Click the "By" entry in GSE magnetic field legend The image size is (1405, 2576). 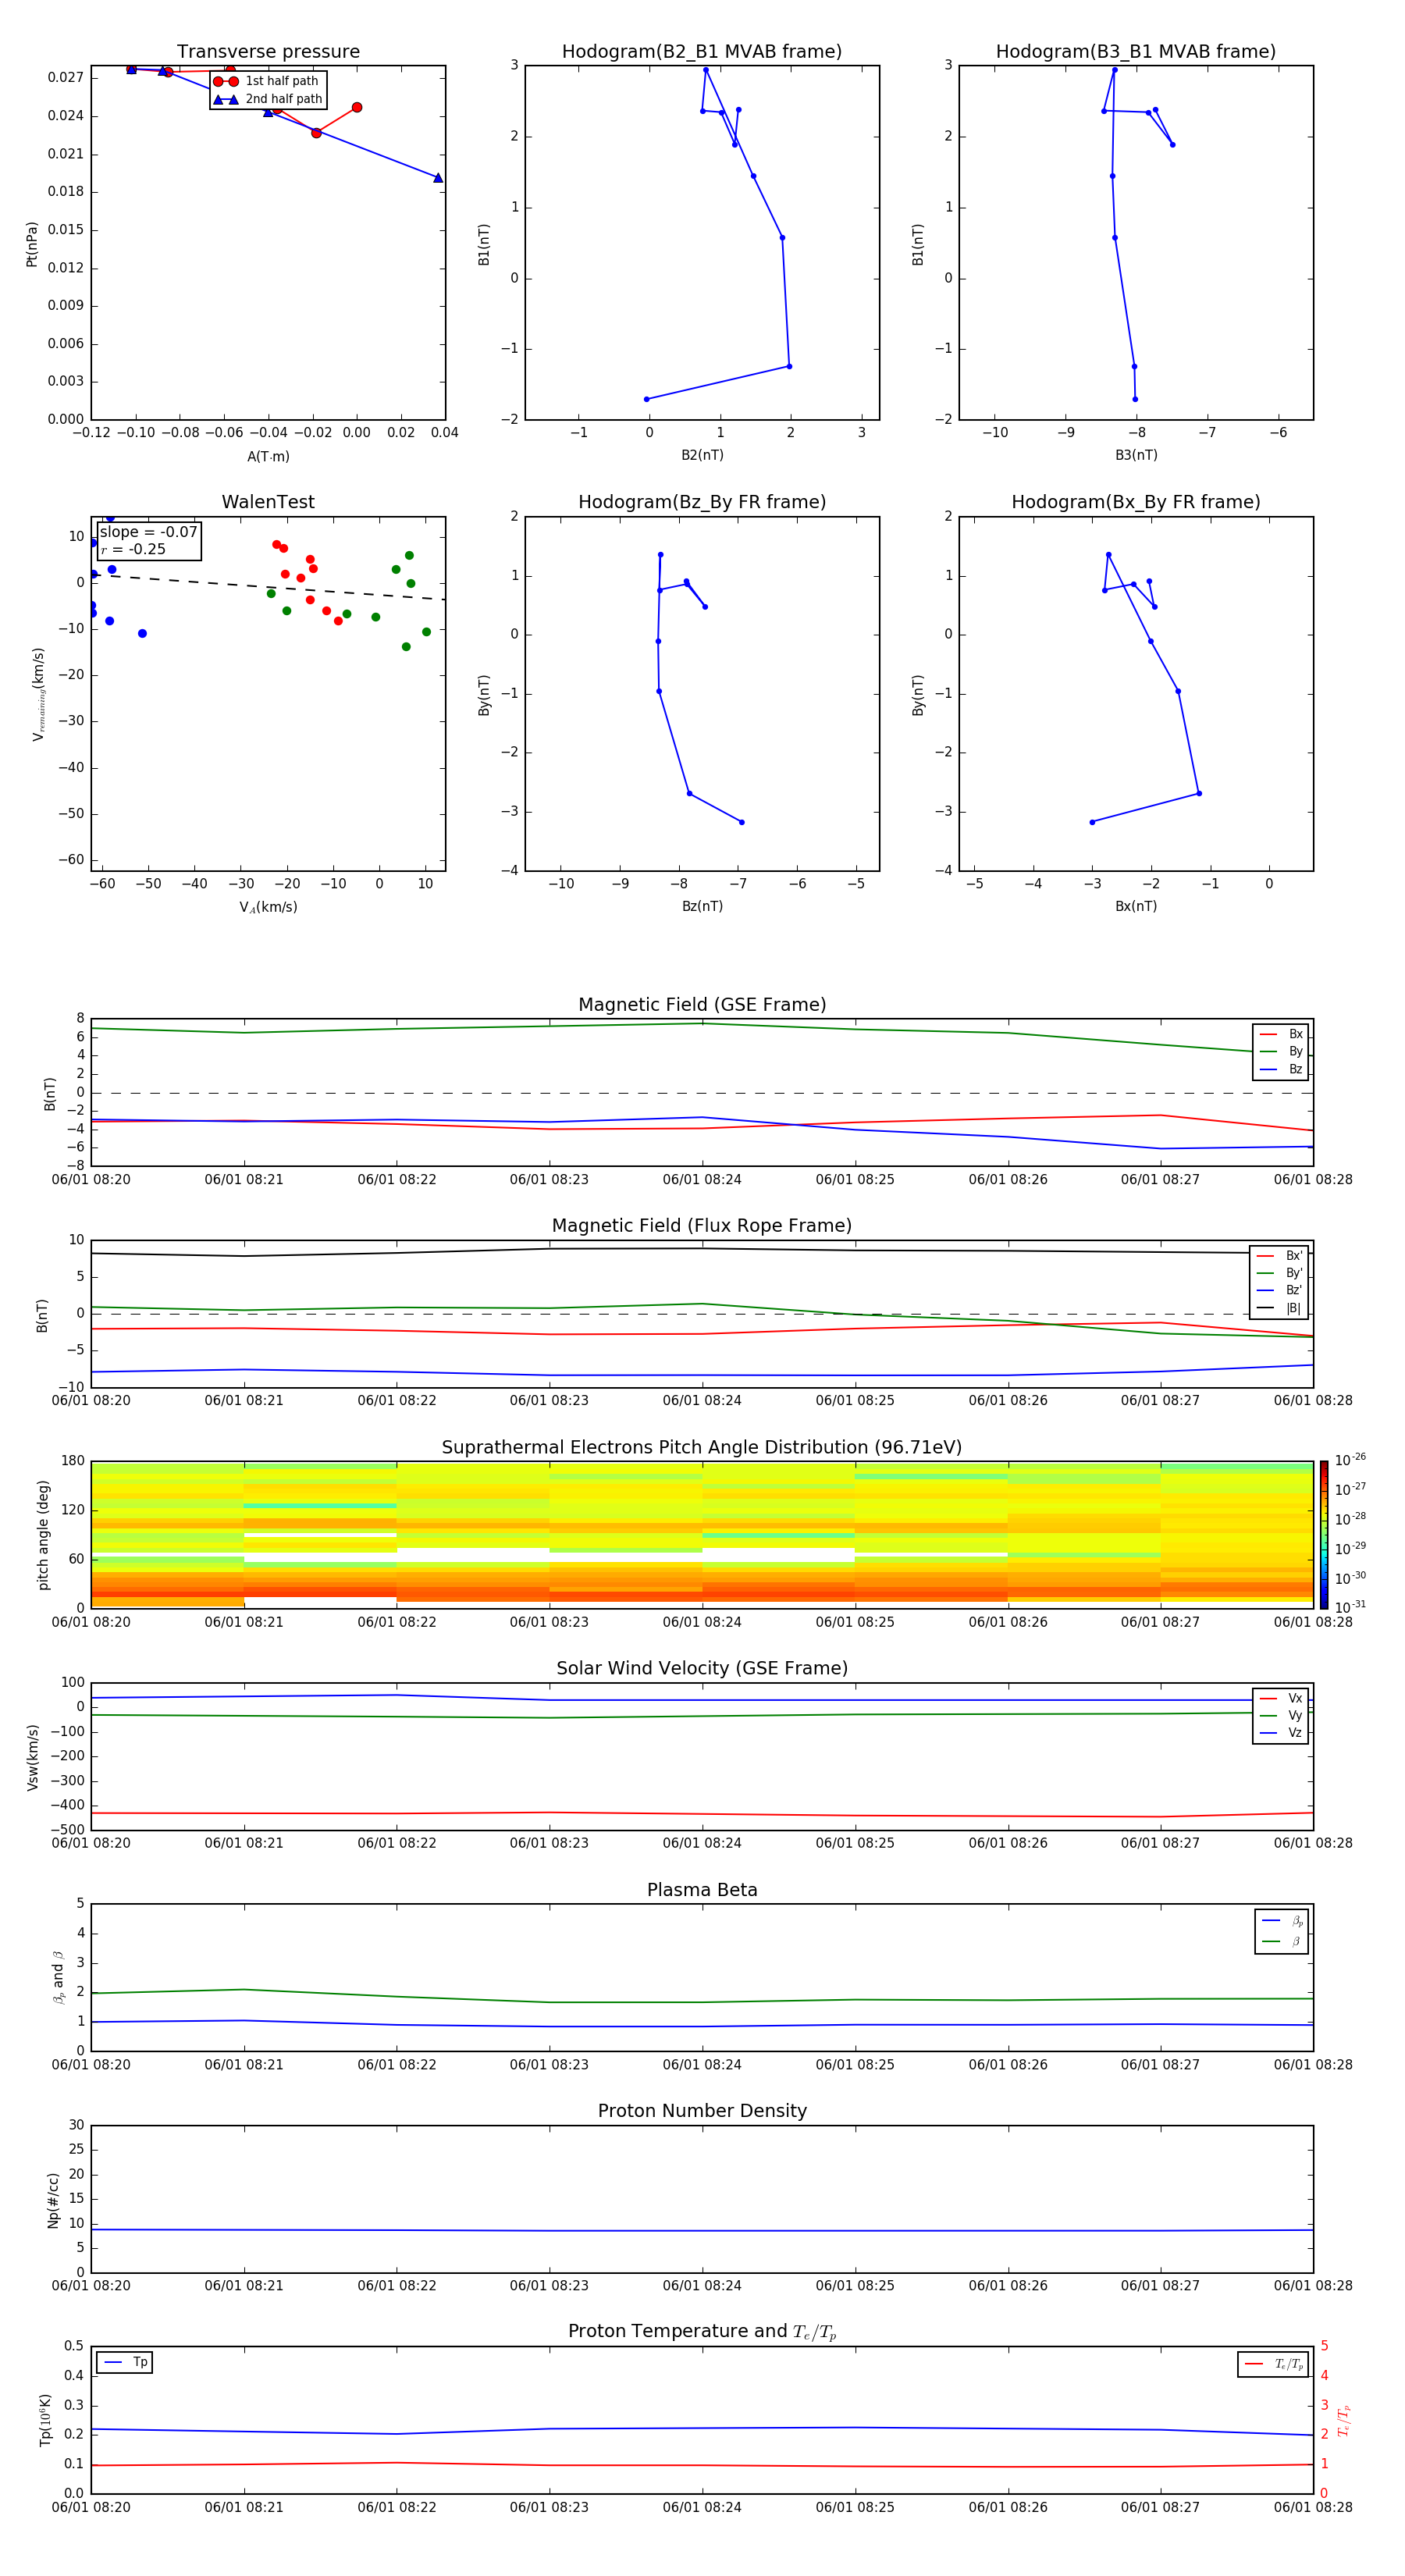pyautogui.click(x=1281, y=1052)
